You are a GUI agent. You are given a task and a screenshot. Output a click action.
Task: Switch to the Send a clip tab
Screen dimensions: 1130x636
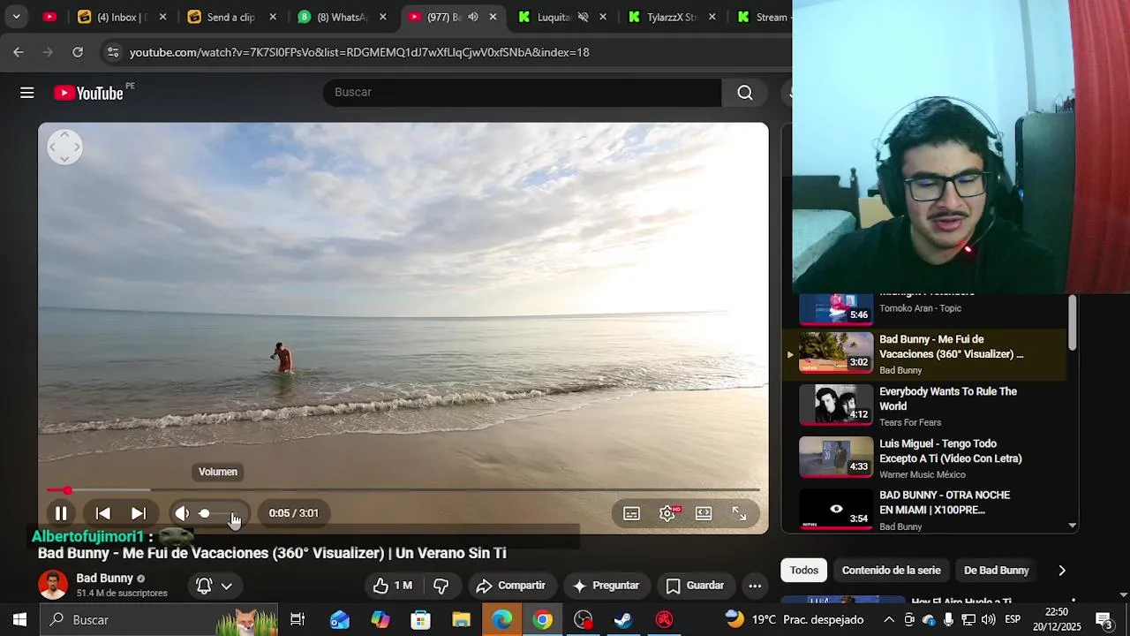tap(231, 17)
